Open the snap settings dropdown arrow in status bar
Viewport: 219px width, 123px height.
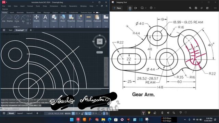tap(79, 113)
